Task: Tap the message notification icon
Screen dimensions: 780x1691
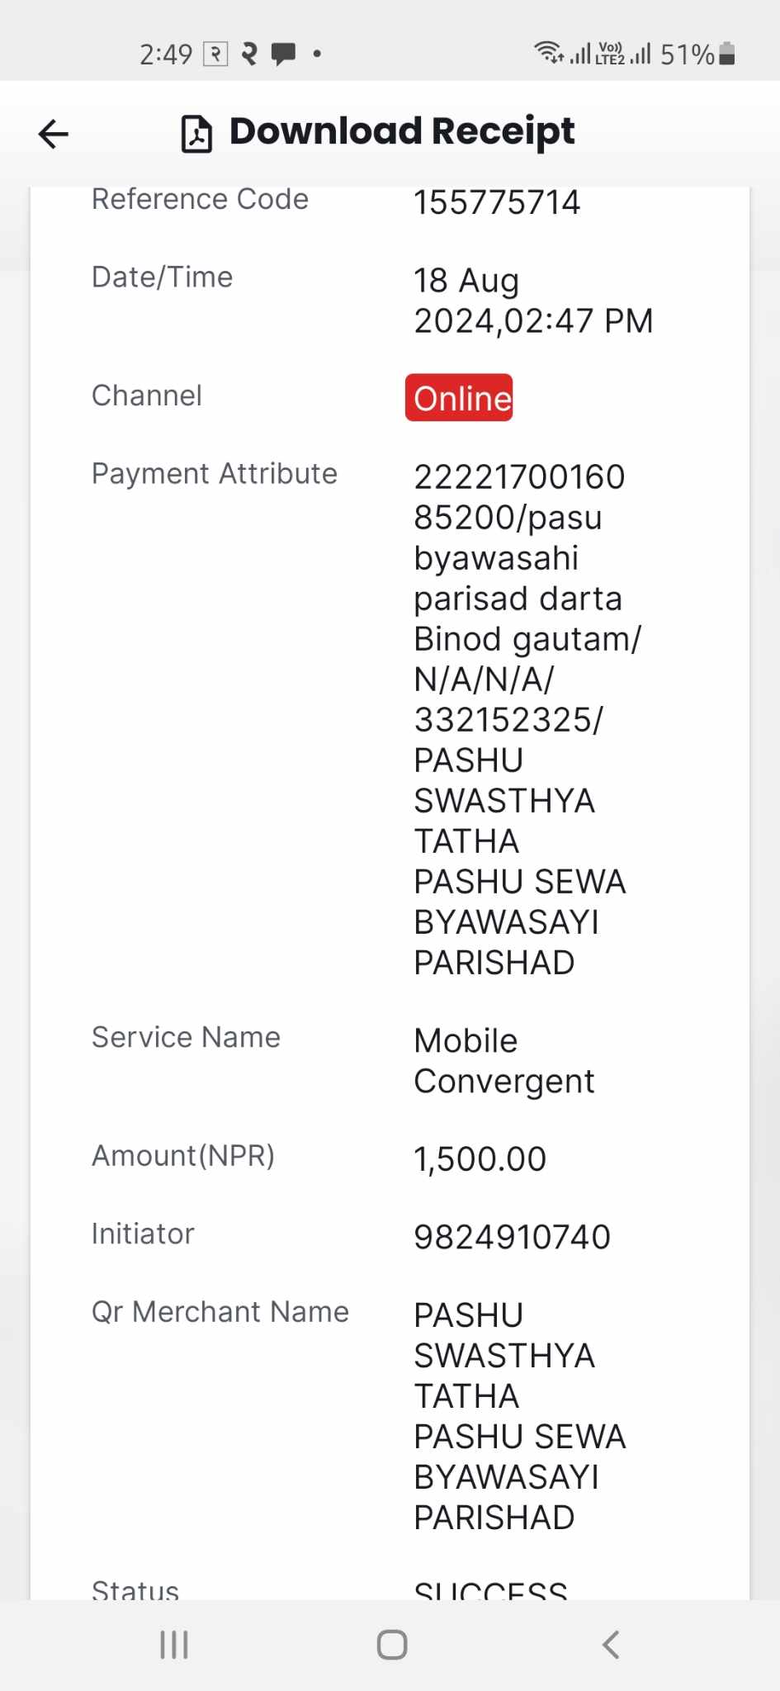Action: [x=283, y=54]
